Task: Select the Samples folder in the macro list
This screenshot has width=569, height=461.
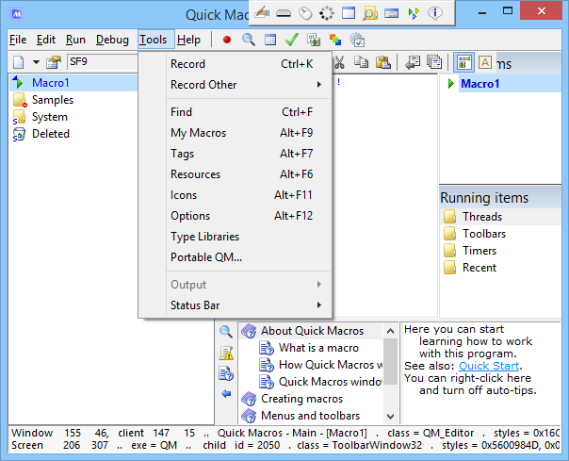Action: [52, 100]
